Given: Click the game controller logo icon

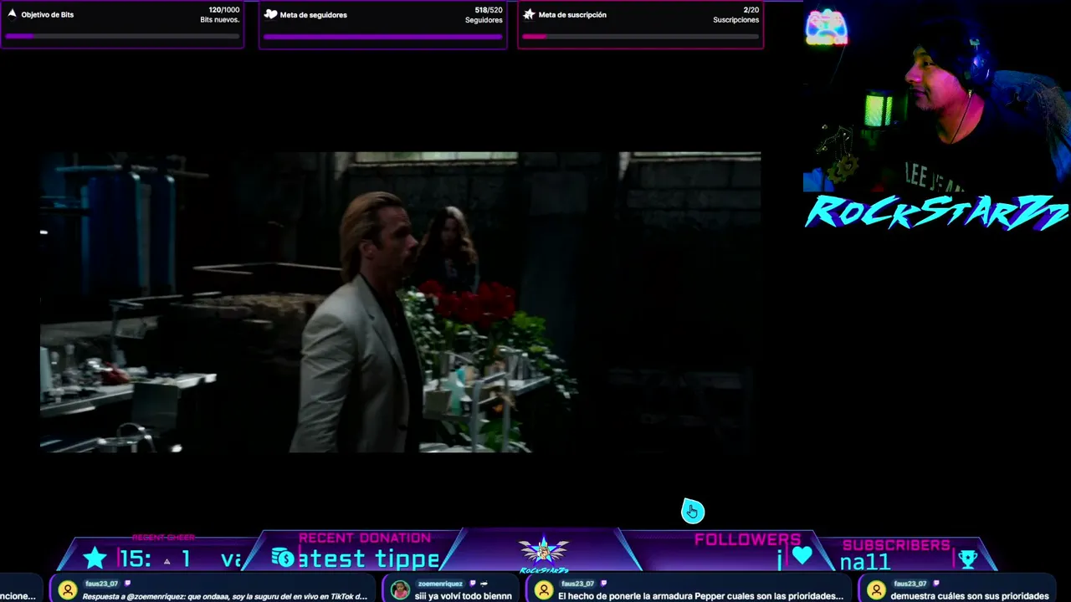Looking at the screenshot, I should (827, 27).
